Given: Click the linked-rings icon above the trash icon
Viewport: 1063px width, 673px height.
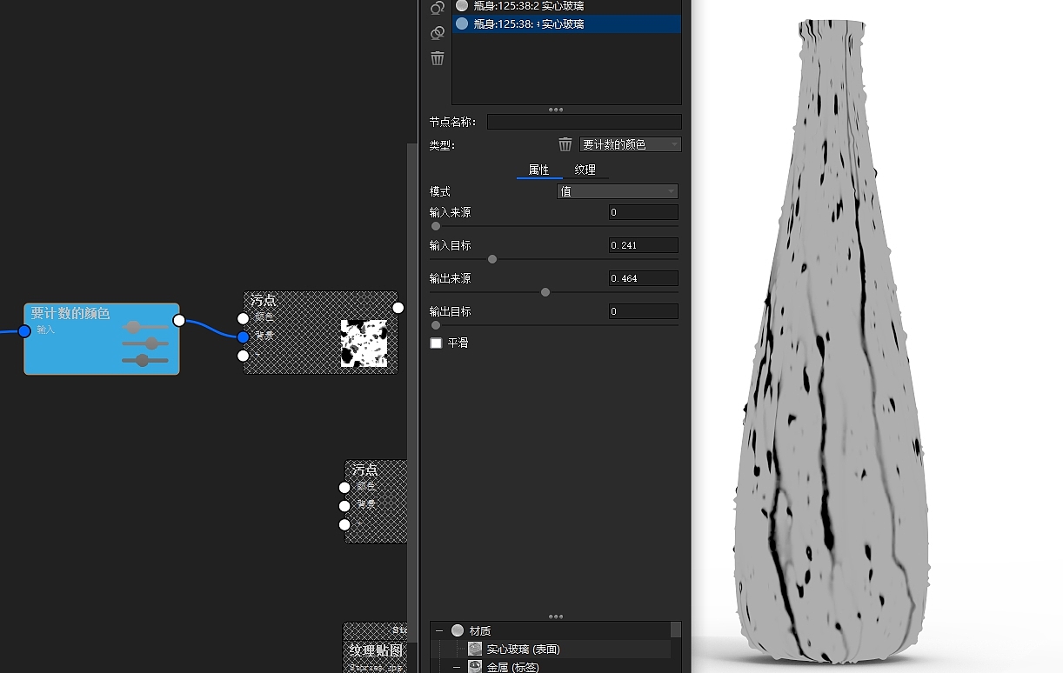Looking at the screenshot, I should pyautogui.click(x=438, y=33).
